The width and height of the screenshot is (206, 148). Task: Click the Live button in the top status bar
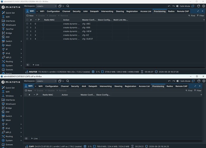[36, 65]
